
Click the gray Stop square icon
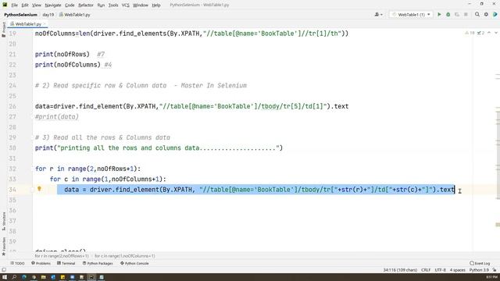click(x=466, y=15)
